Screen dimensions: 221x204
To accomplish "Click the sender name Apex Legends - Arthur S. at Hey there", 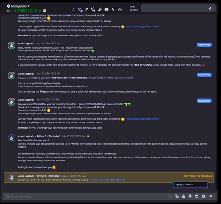I will [x=39, y=136].
